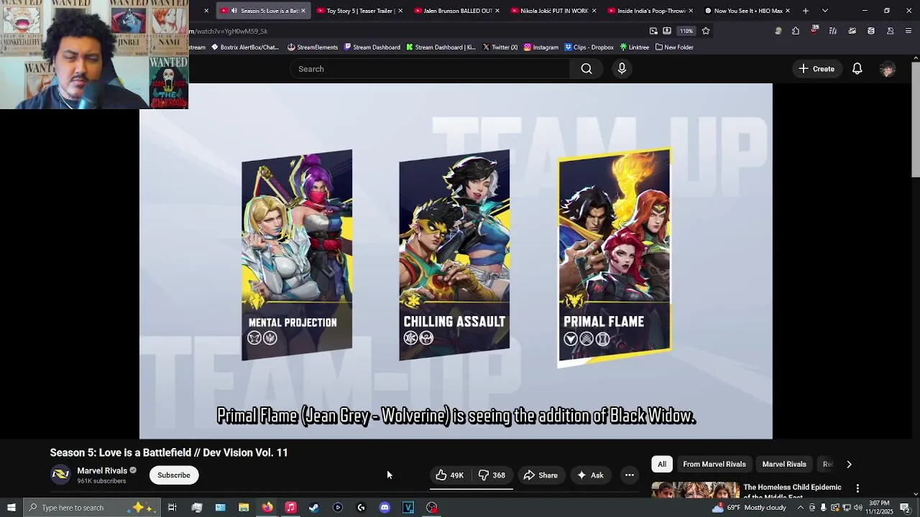Screen dimensions: 920x517
Task: Click the Ask button under the video
Action: click(589, 475)
